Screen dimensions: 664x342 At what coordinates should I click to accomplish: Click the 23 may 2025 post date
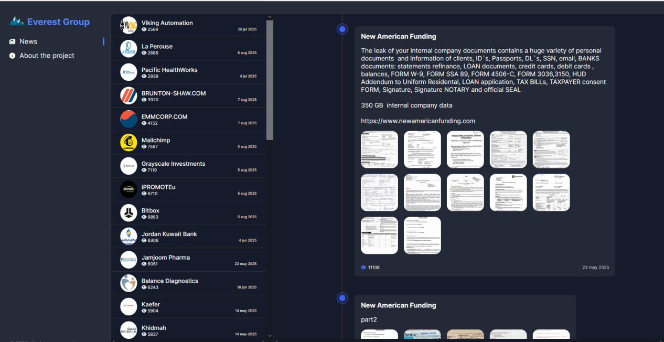coord(596,268)
